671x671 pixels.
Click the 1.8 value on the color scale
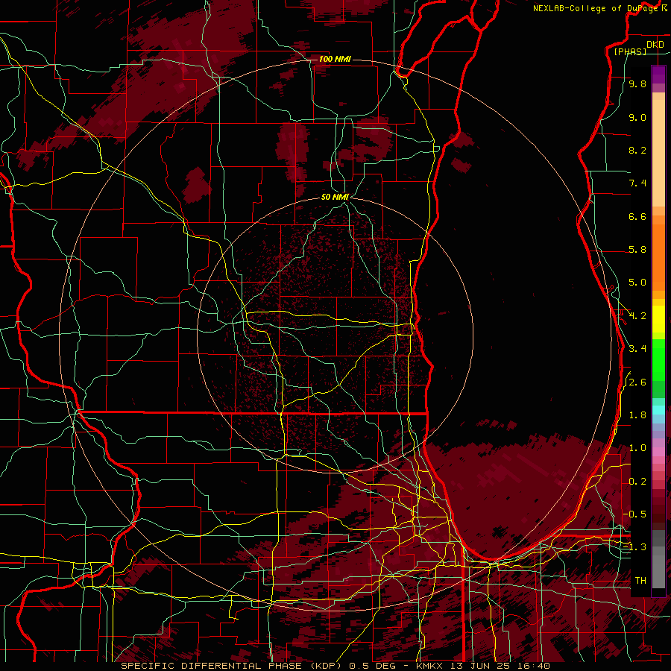click(637, 415)
